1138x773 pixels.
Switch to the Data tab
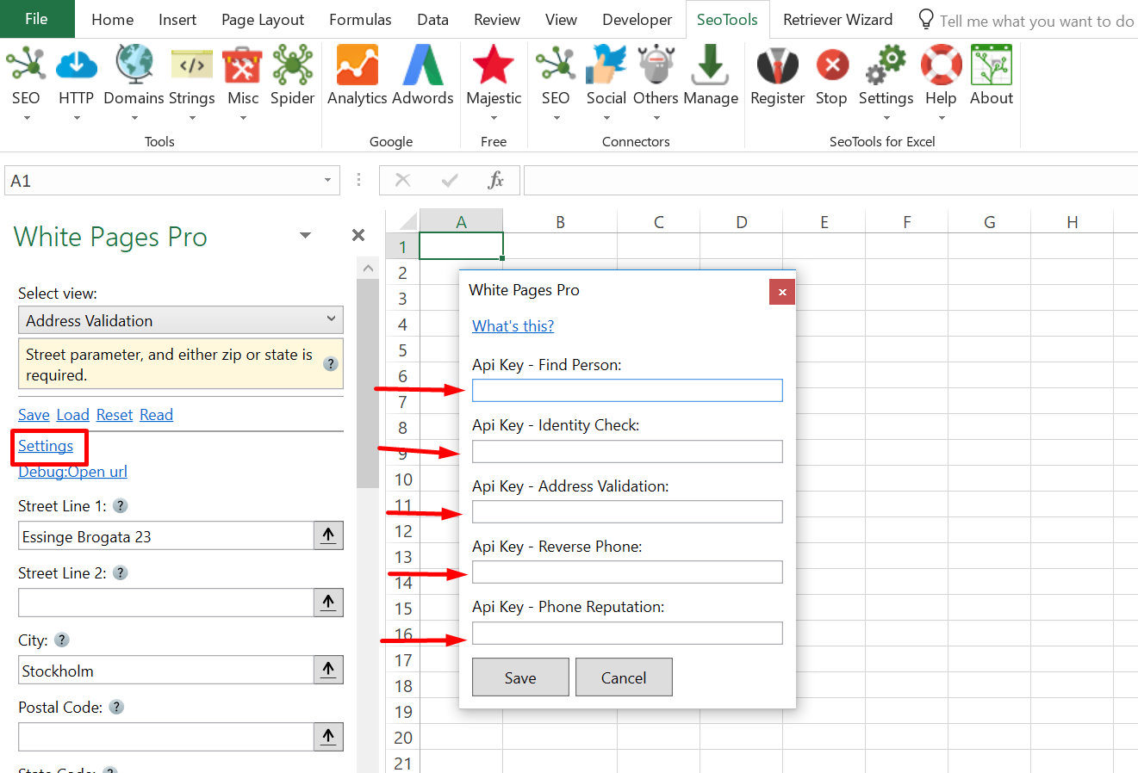pyautogui.click(x=432, y=20)
